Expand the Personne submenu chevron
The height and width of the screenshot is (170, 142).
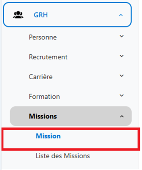point(122,36)
